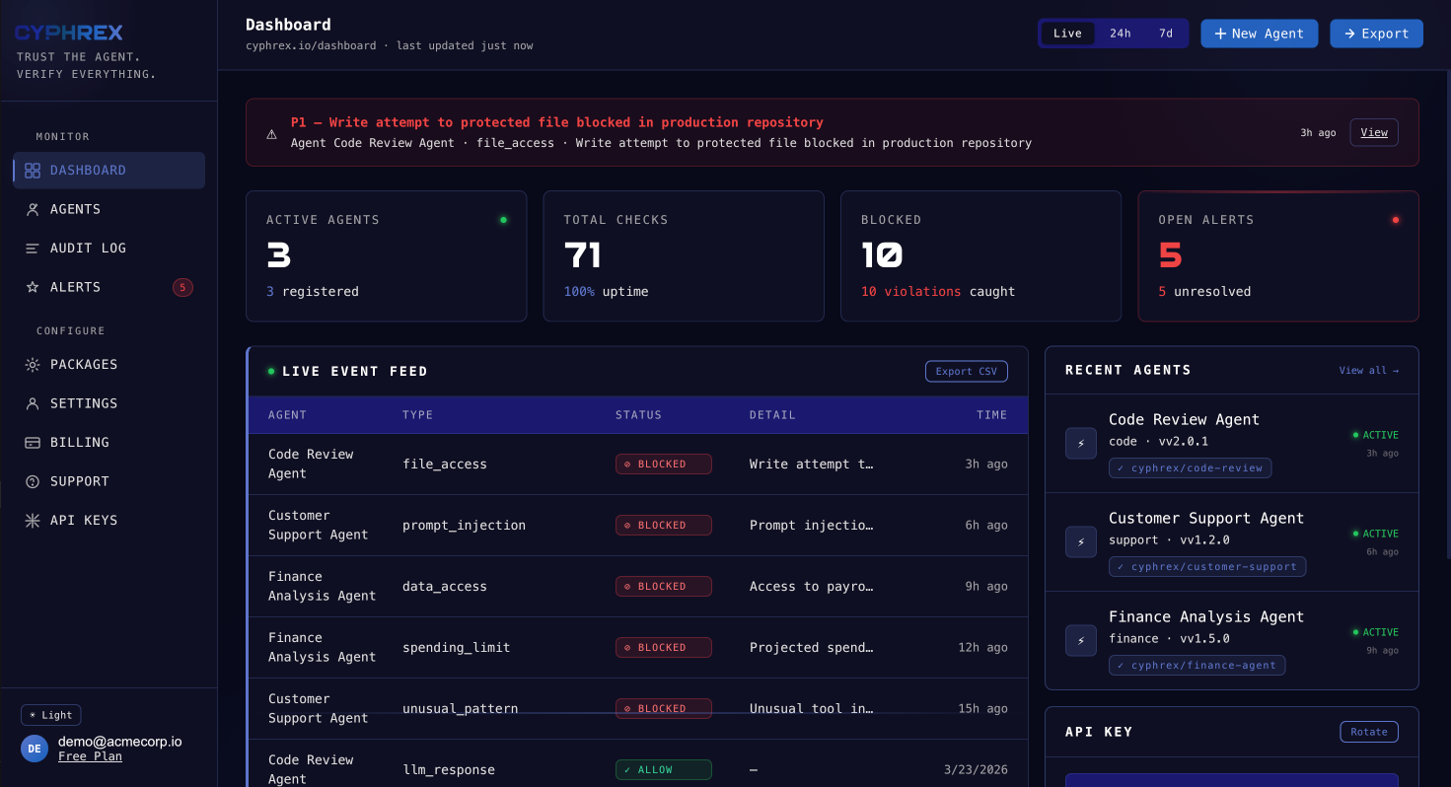This screenshot has height=787, width=1451.
Task: Click the Alerts star icon
Action: (x=33, y=287)
